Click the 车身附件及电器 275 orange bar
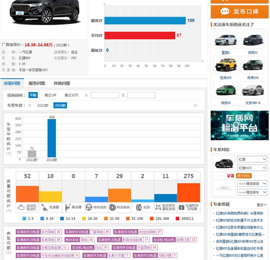The height and width of the screenshot is (260, 270). tap(189, 193)
